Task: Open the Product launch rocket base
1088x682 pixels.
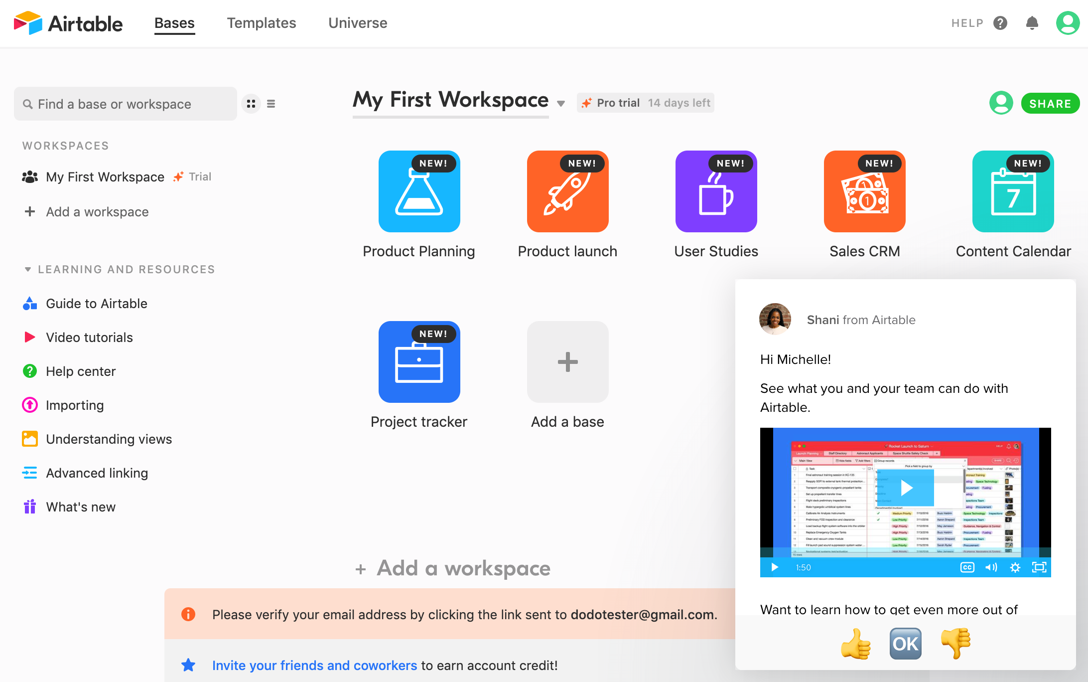Action: point(567,191)
